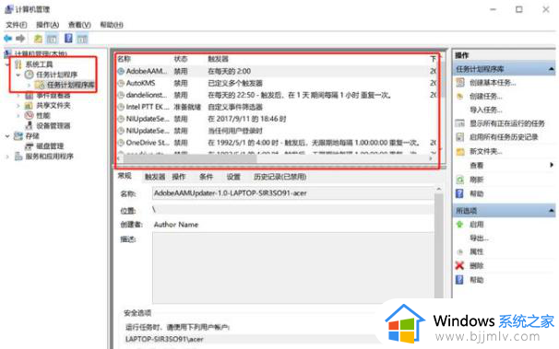Click 启用所有任务历史记录 action
The height and width of the screenshot is (349, 559).
(504, 137)
